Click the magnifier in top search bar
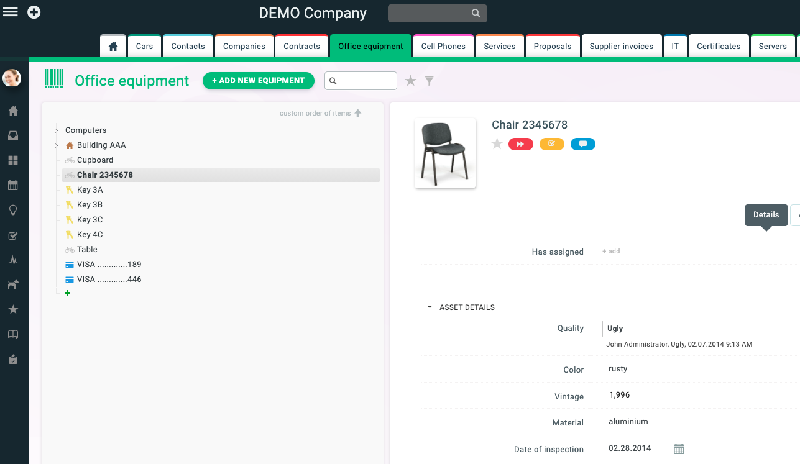 click(x=476, y=13)
